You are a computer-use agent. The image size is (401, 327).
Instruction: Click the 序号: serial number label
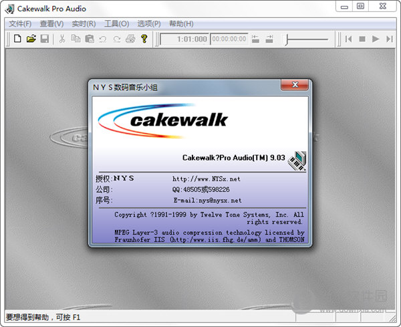(104, 200)
